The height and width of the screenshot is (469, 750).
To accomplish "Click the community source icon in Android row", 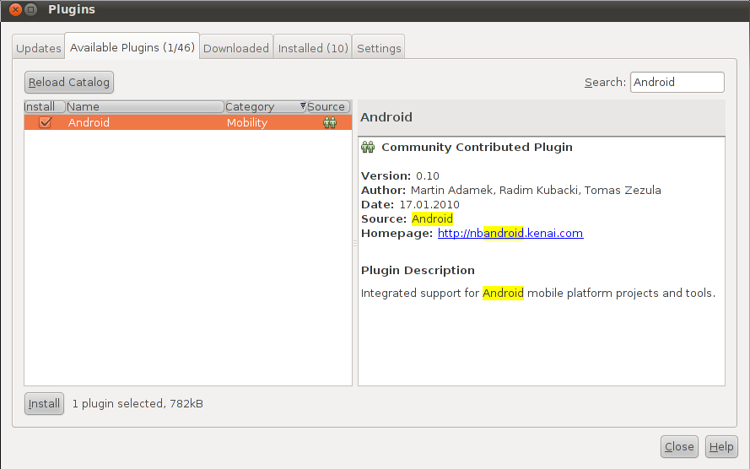I will click(x=330, y=123).
